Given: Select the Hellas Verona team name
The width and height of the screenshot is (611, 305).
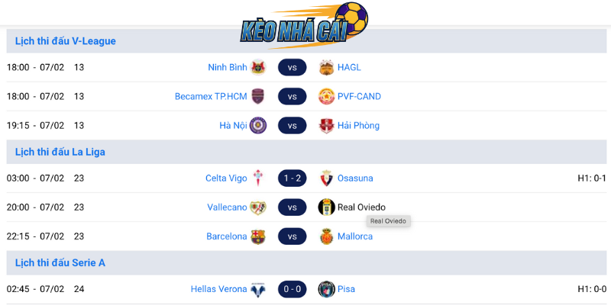Looking at the screenshot, I should [x=218, y=290].
